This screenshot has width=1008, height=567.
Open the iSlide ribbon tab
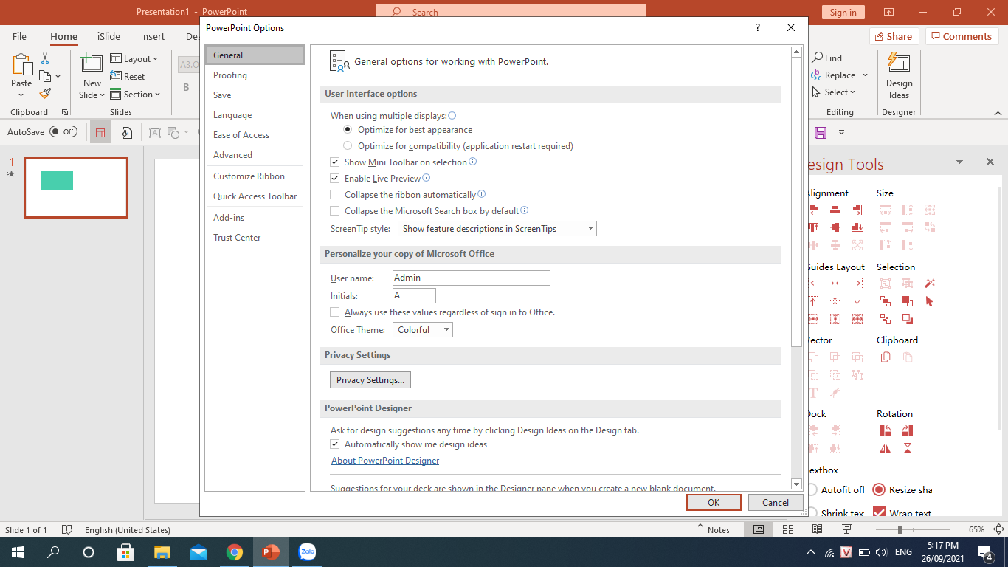pos(109,36)
